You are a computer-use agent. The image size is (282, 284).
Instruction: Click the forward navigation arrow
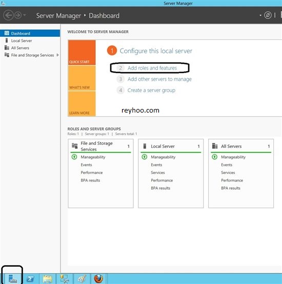(x=18, y=15)
